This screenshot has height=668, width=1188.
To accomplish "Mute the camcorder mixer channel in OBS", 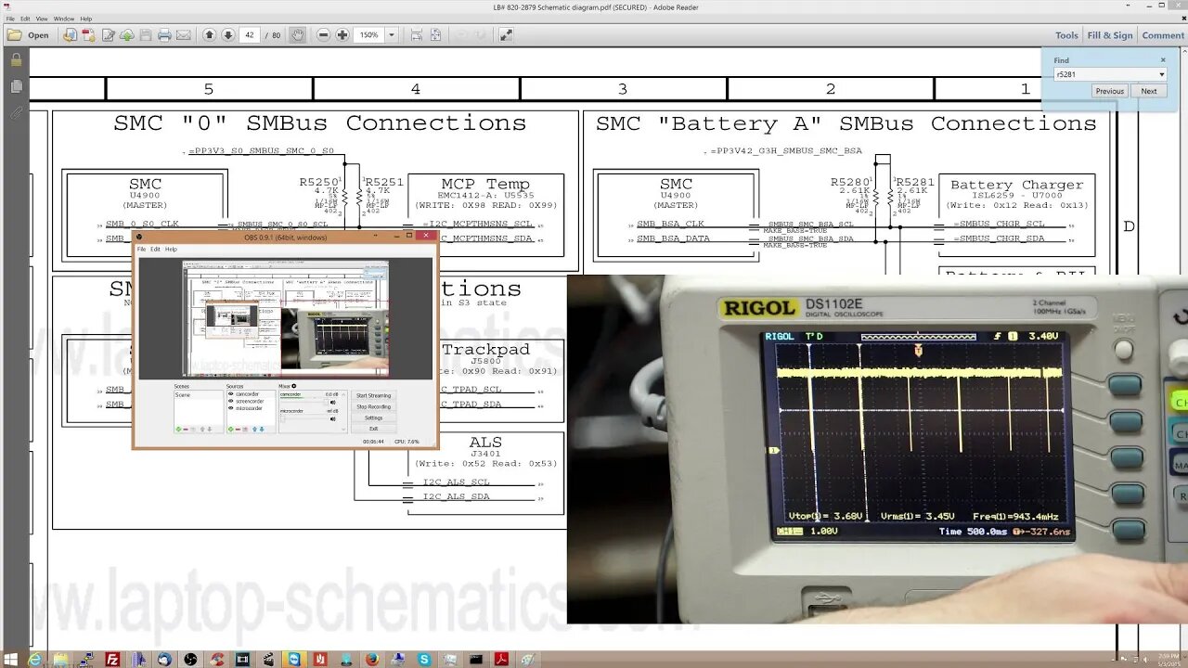I will pos(333,403).
